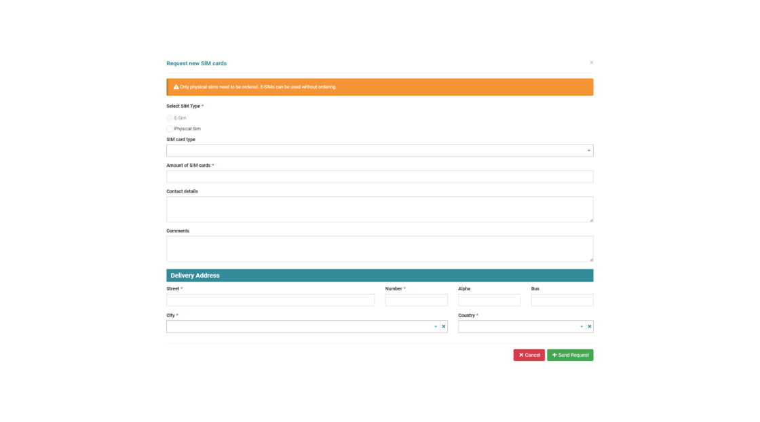Open the SIM card type dropdown
The image size is (760, 422).
[x=379, y=151]
